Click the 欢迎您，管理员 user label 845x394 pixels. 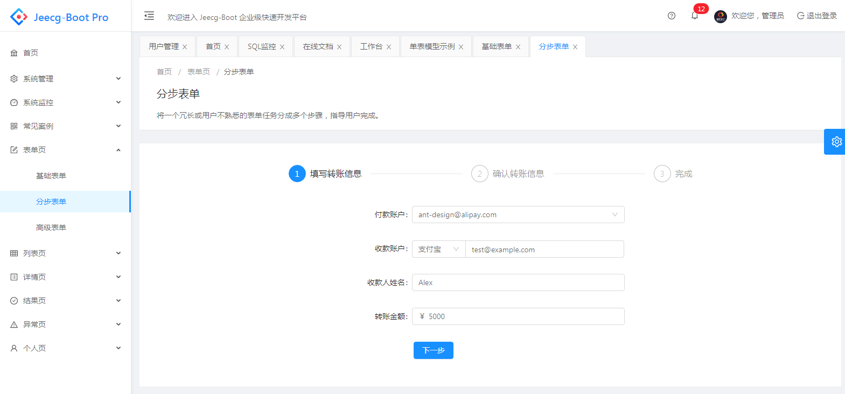point(757,16)
